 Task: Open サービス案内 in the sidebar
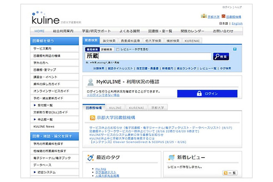point(55,49)
